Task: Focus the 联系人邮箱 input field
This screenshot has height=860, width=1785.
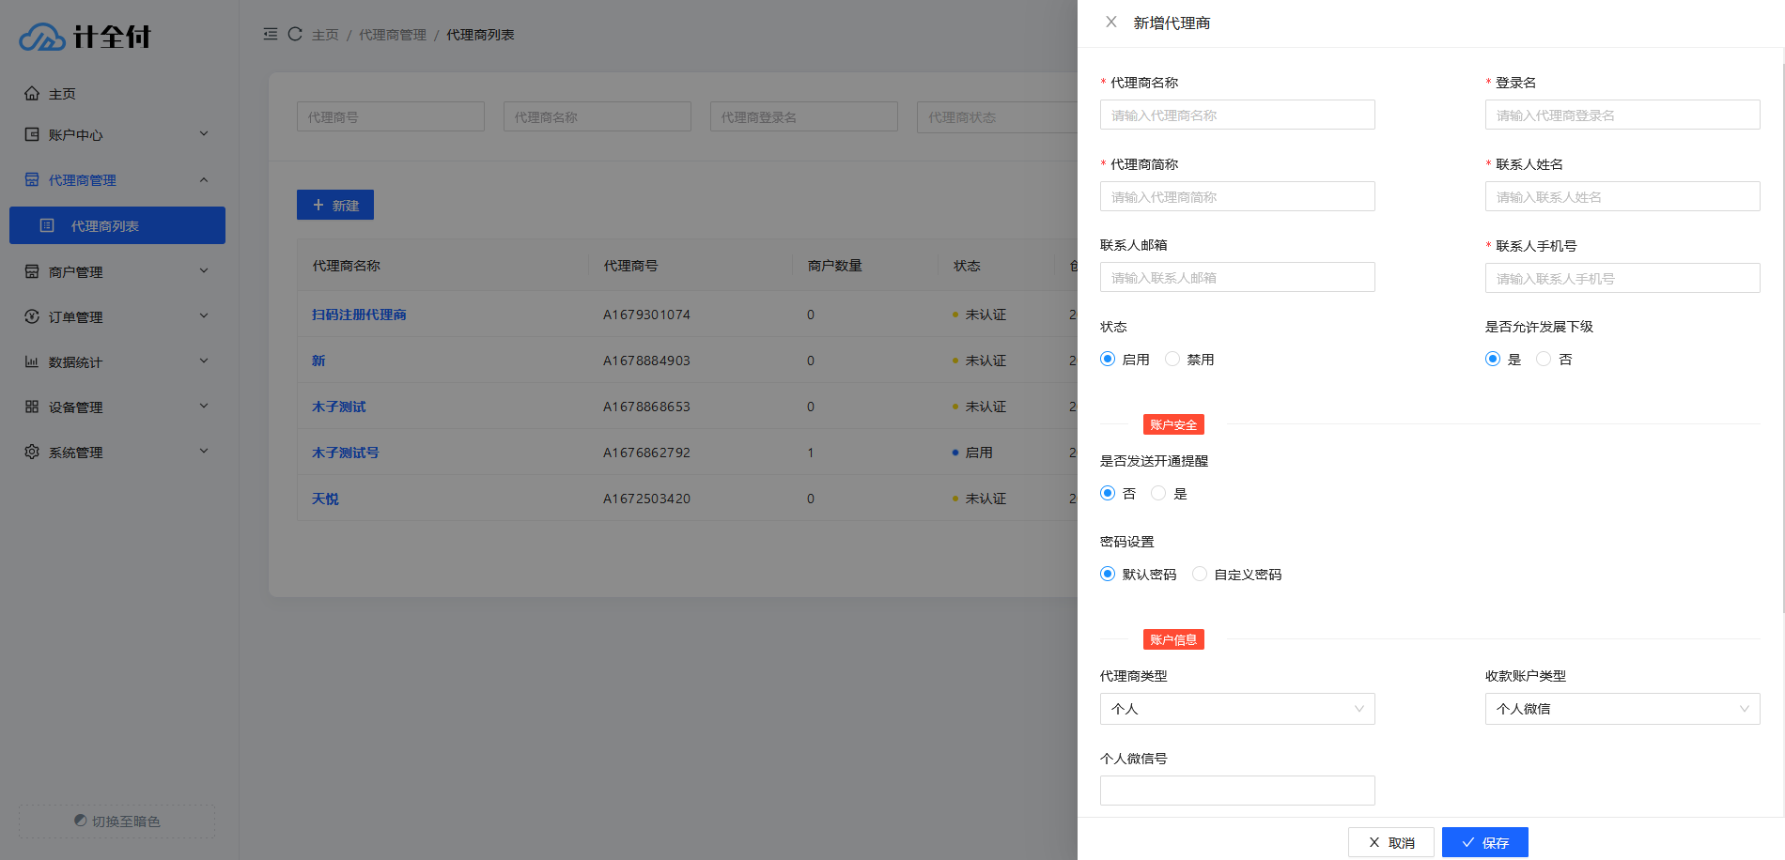Action: 1237,277
